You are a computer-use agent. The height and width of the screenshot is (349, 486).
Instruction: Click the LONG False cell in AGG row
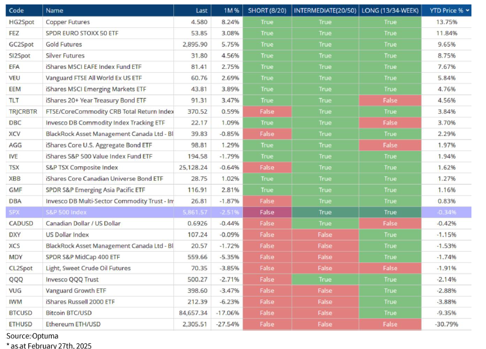click(390, 145)
